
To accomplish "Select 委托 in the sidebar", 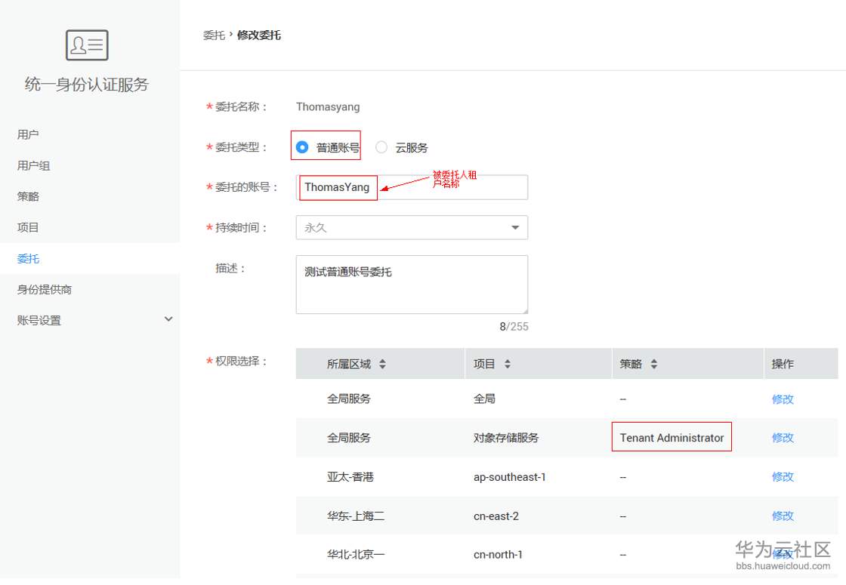I will [x=28, y=259].
